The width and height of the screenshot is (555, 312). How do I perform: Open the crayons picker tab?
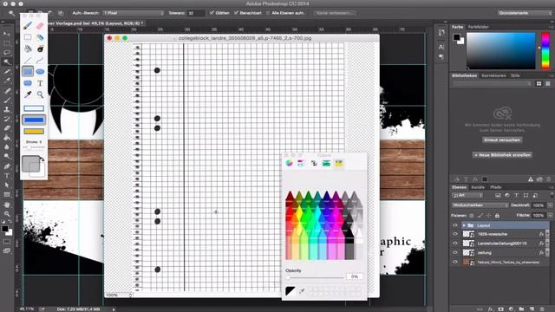click(x=339, y=163)
